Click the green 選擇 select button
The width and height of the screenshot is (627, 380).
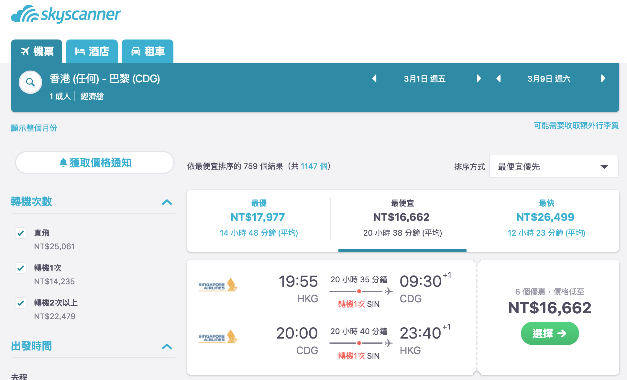(x=550, y=333)
